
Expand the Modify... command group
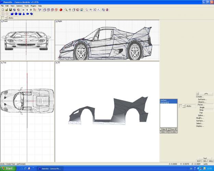[x=200, y=118]
